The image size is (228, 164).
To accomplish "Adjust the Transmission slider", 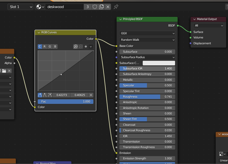I will point(147,142).
